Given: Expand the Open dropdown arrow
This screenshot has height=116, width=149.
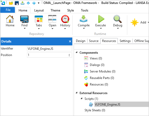Looking at the screenshot, I should tap(52, 29).
